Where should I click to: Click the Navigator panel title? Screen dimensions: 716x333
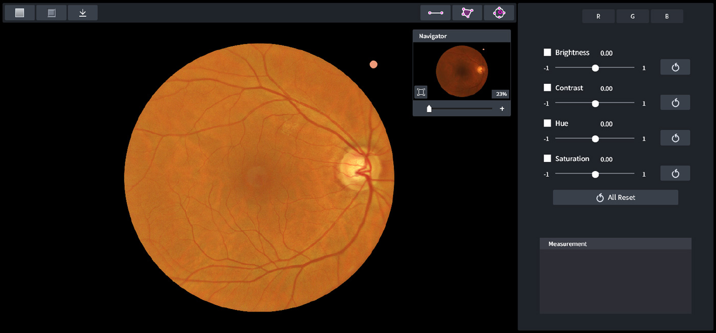(x=433, y=36)
